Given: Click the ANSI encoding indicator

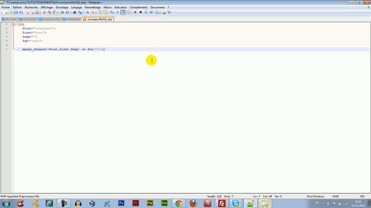Looking at the screenshot, I should pos(336,196).
